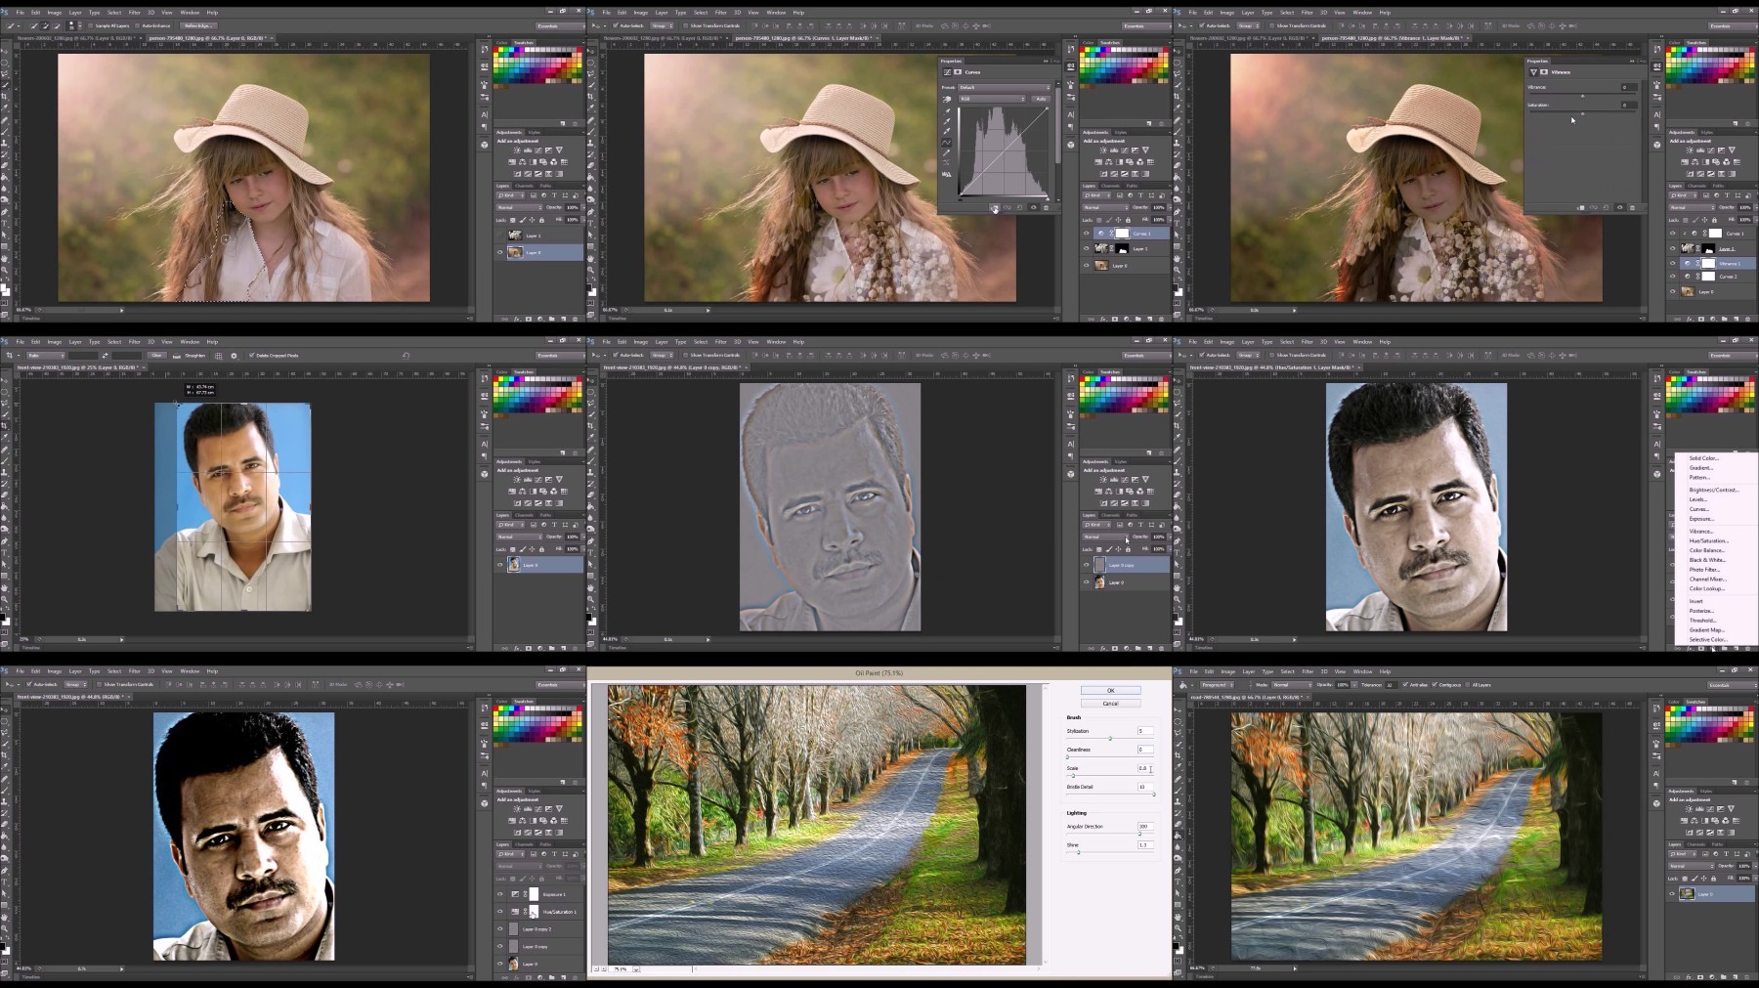Select Pen tool in Exposure 1 layers window
Viewport: 1759px width, 988px height.
point(5,871)
